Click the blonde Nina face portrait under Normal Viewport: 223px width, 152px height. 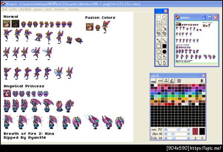[x=7, y=24]
